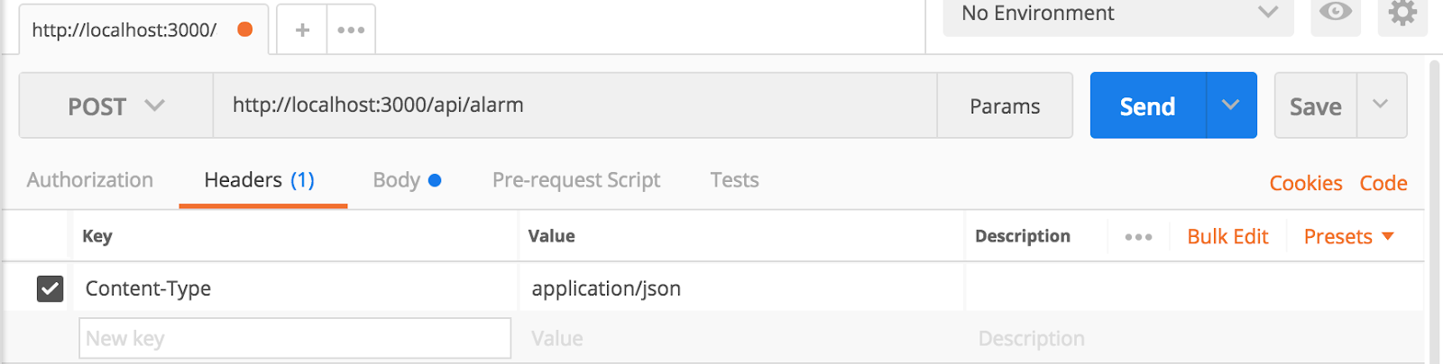Click the orange unsaved dot on request tab
This screenshot has height=364, width=1443.
click(x=244, y=29)
